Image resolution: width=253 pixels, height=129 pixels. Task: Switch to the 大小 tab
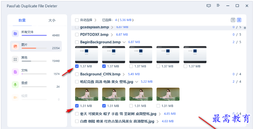point(52,20)
